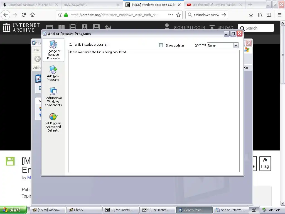Click the Control Panel Go button
Screen dimensions: 285x214
246,68
